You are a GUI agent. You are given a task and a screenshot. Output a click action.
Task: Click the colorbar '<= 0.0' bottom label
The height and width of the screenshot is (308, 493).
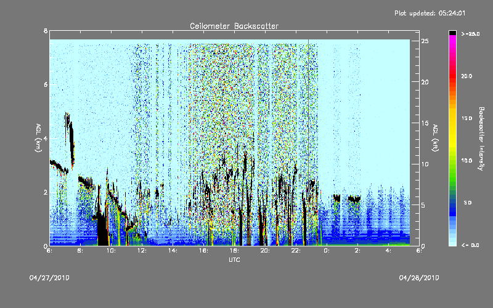tap(470, 245)
